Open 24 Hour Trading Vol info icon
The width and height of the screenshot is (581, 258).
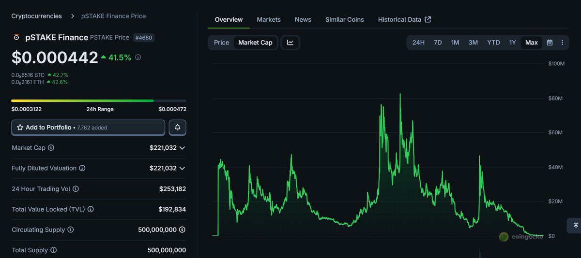point(76,189)
